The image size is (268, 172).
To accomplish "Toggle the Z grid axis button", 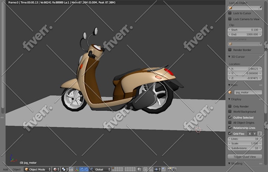I will 259,133.
